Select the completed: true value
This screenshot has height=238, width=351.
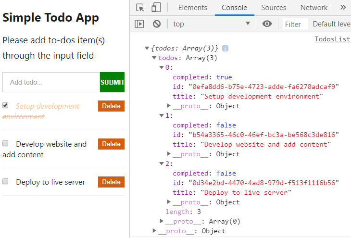point(224,77)
